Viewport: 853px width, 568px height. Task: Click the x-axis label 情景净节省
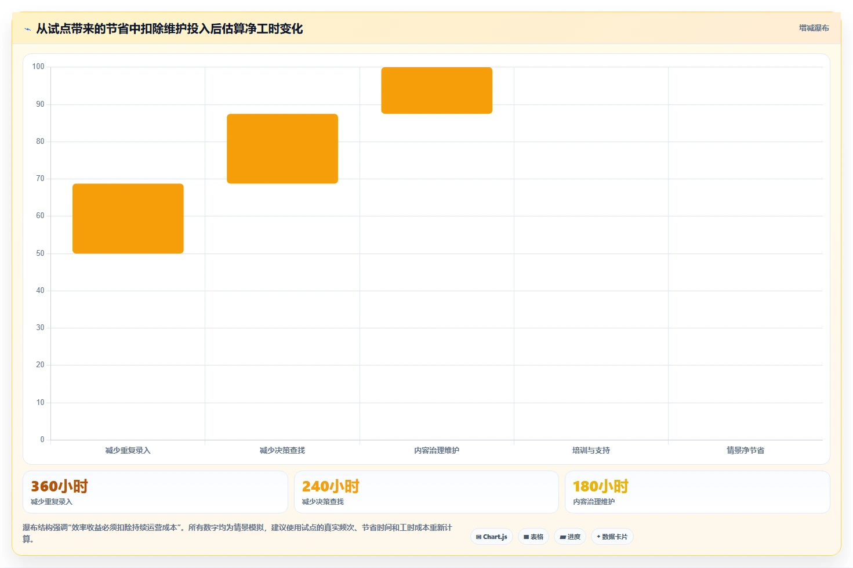746,450
